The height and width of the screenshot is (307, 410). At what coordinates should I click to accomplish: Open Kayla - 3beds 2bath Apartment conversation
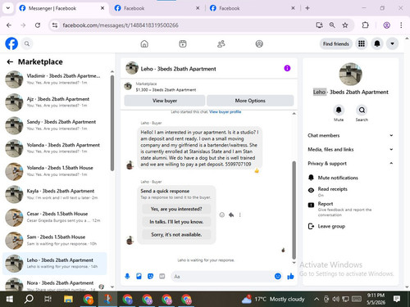pos(55,194)
